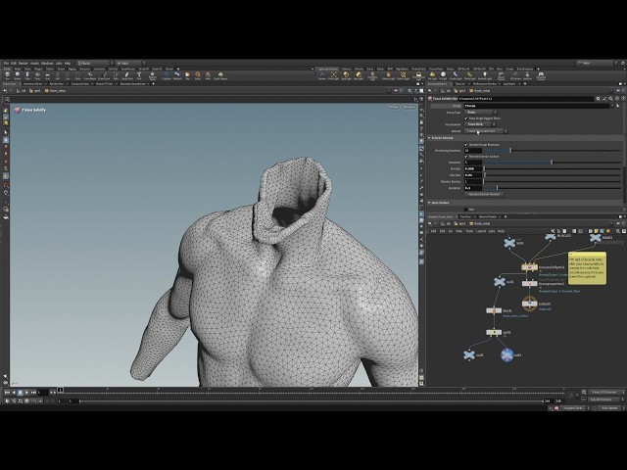Select the Grid shelf tool
This screenshot has width=627, height=470.
(48, 75)
